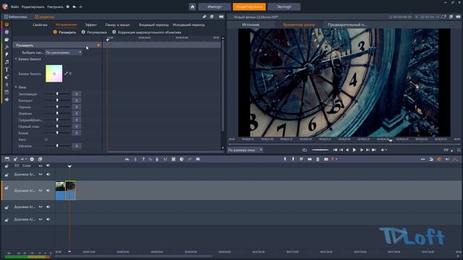Mute the Соло track speaker

point(48,165)
